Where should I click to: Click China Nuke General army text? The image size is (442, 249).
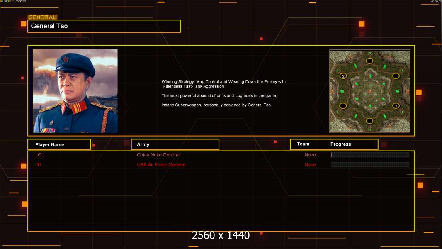(x=158, y=155)
